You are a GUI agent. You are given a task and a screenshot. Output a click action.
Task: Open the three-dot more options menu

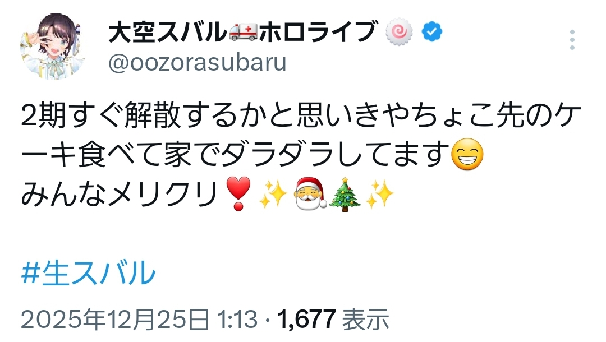[572, 39]
